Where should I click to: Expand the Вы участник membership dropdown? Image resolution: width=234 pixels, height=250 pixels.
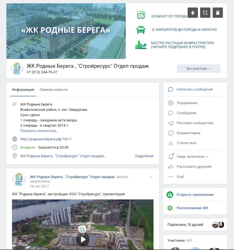198,69
